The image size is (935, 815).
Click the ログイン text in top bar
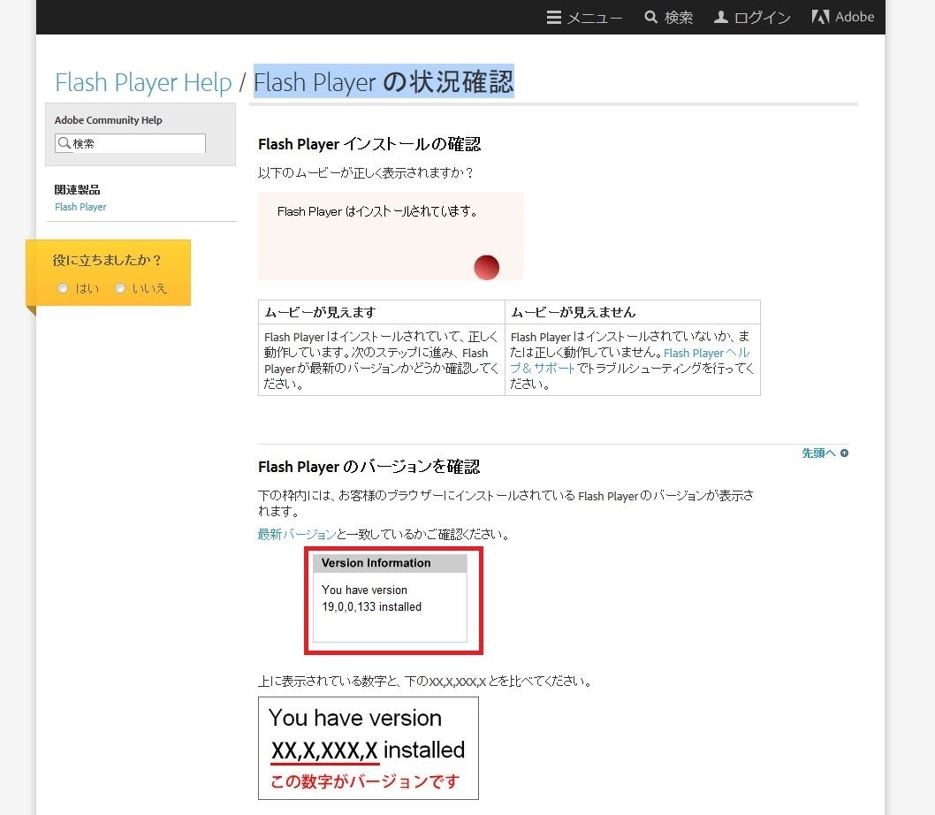(x=762, y=18)
